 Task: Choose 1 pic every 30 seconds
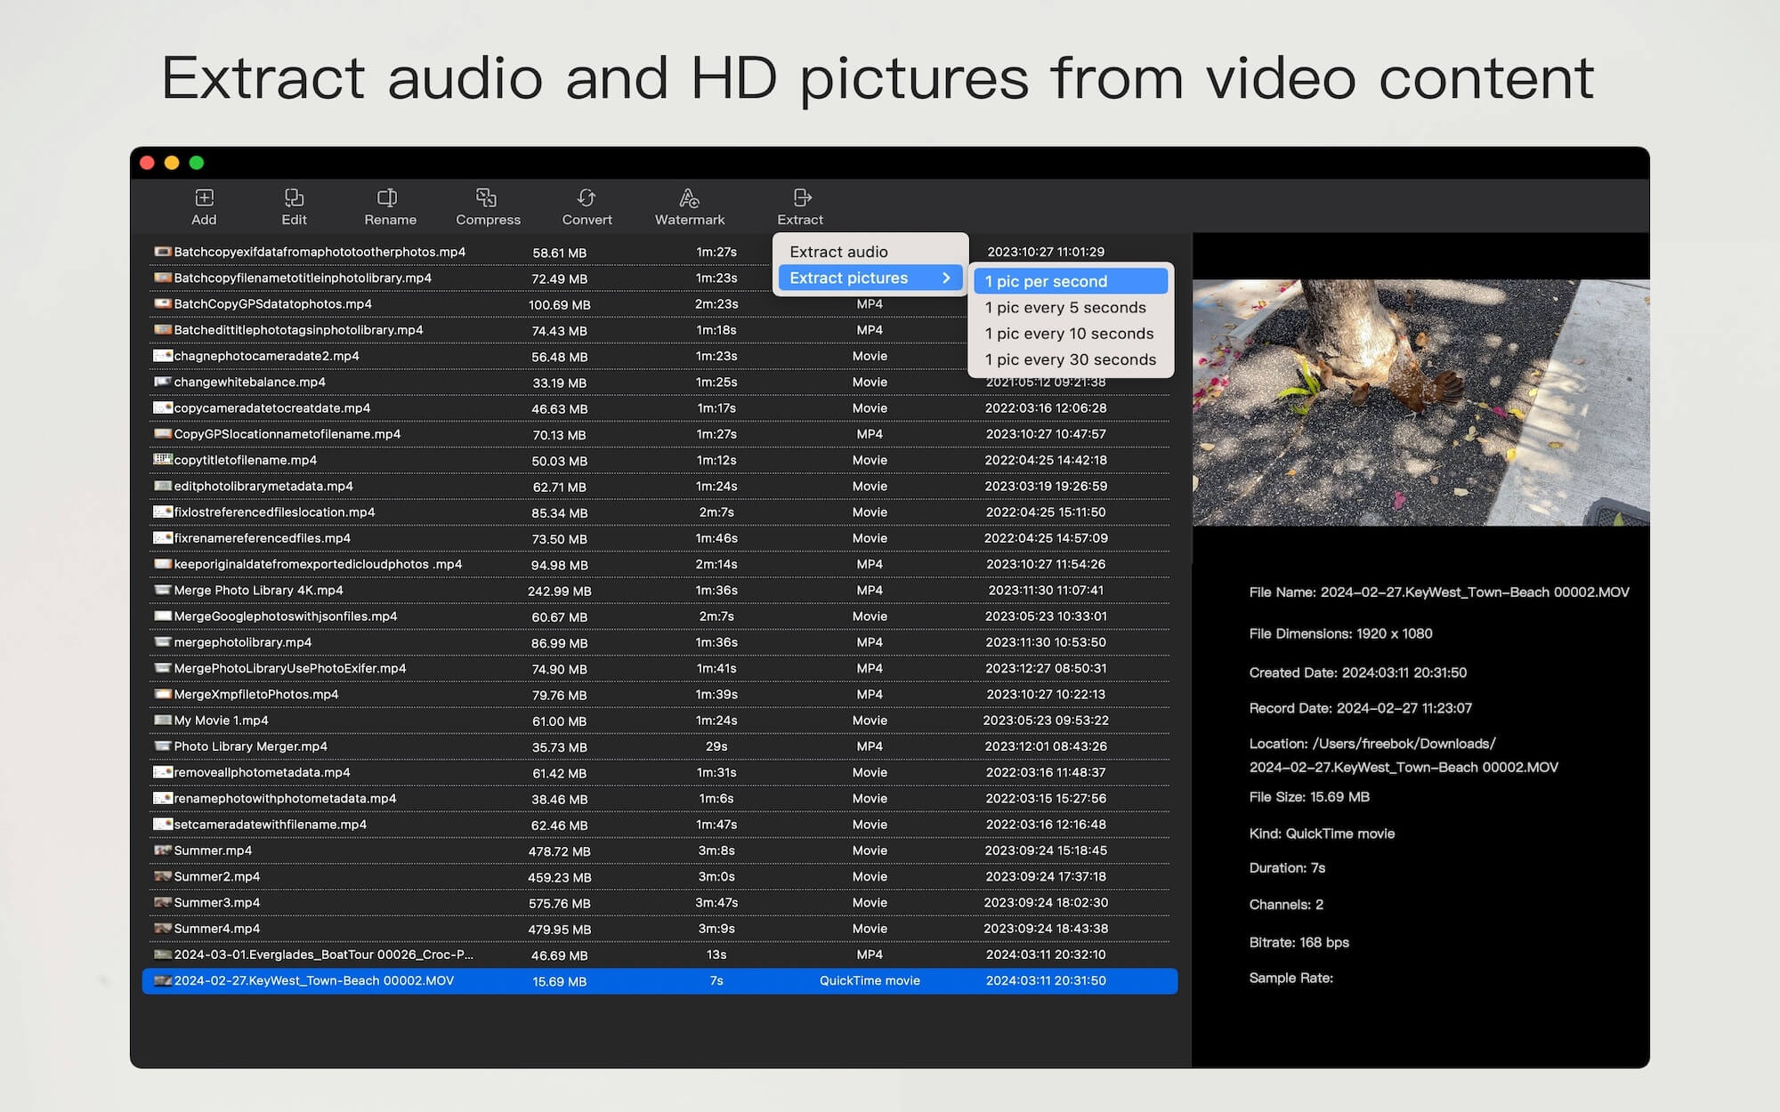tap(1071, 359)
